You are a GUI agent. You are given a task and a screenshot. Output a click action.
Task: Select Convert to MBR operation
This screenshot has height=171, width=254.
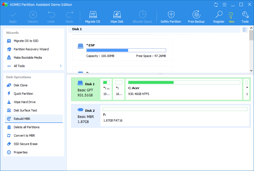point(34,136)
